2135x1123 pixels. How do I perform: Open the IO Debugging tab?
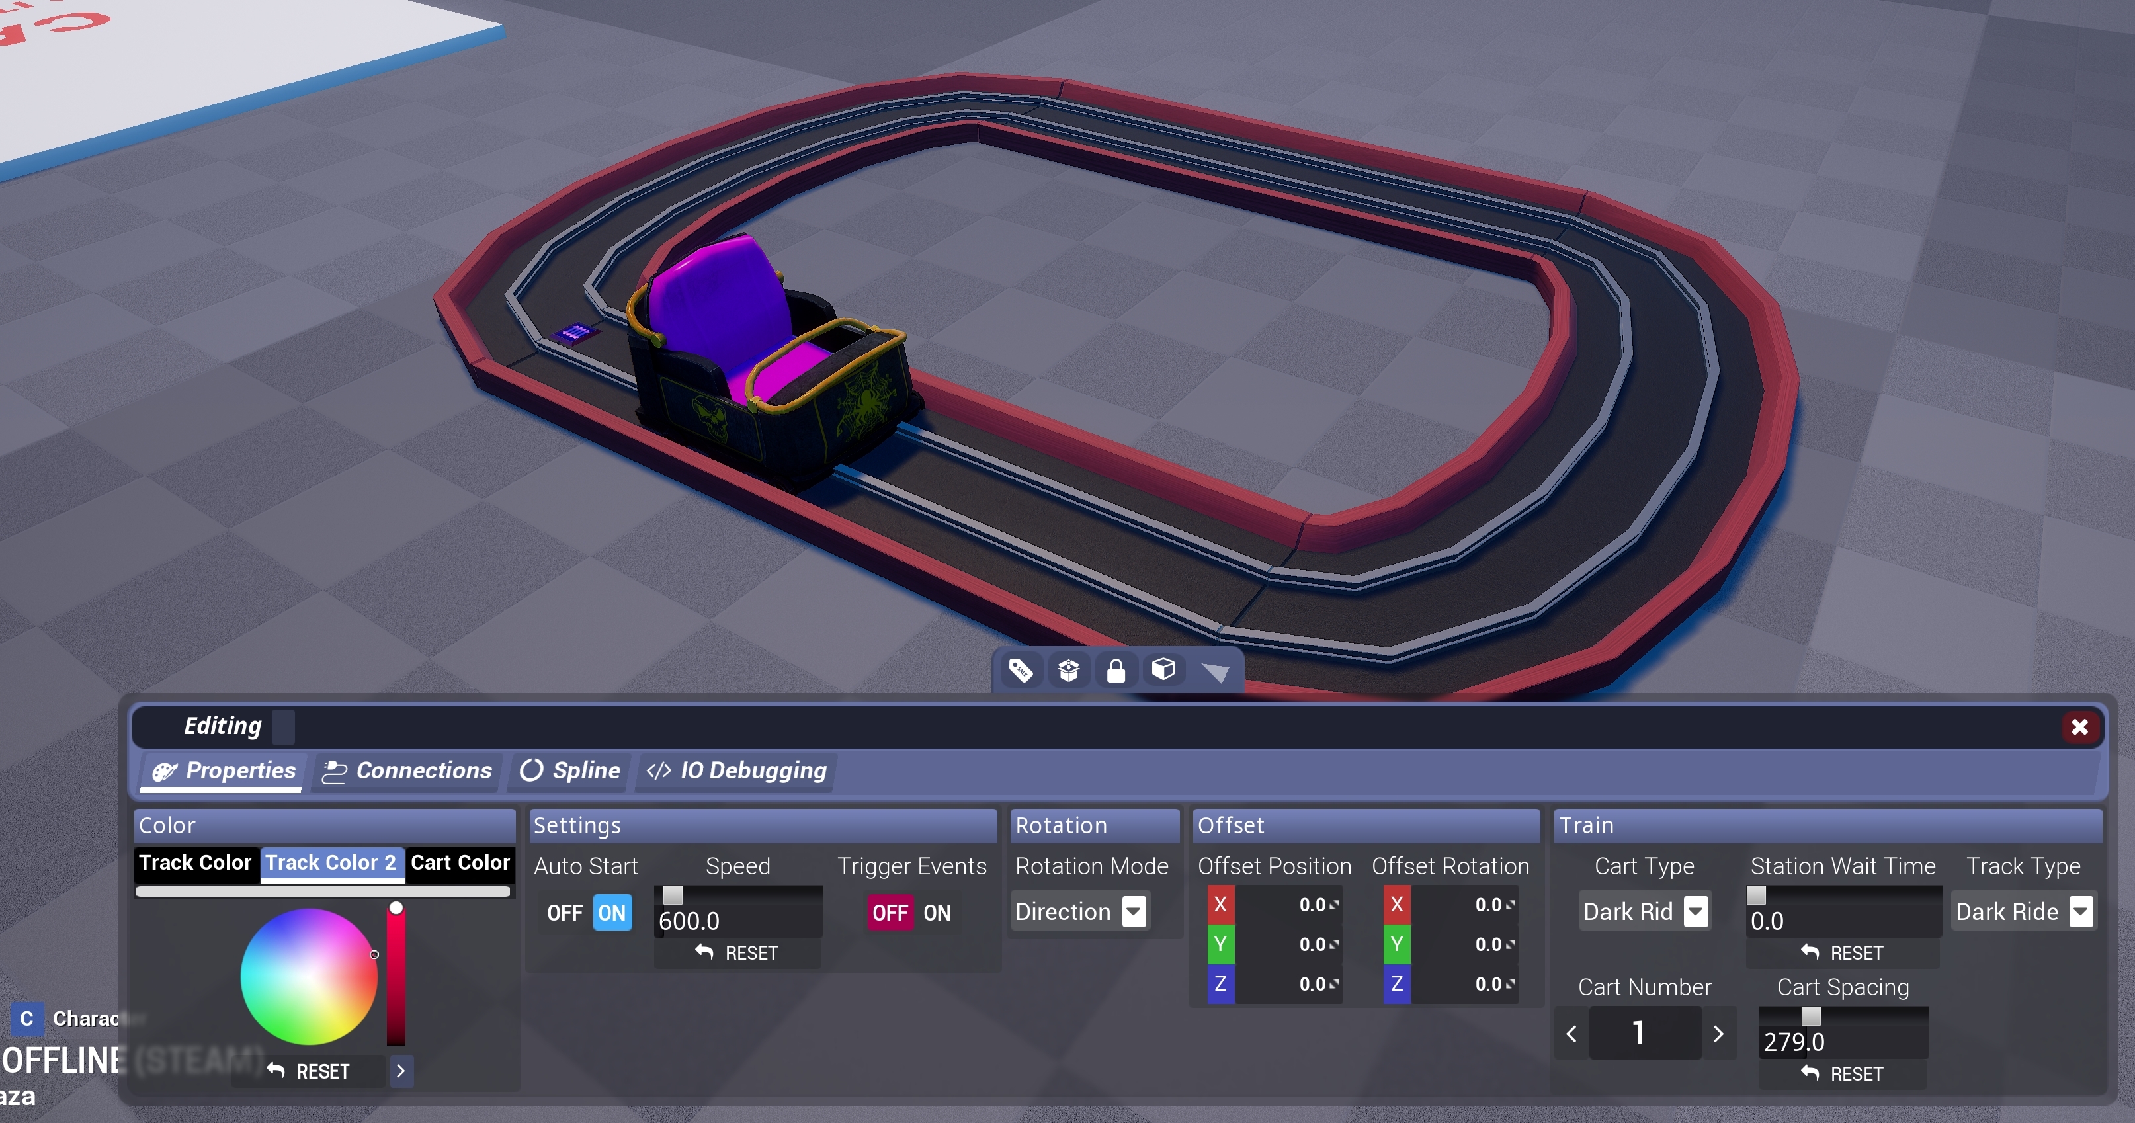point(737,770)
